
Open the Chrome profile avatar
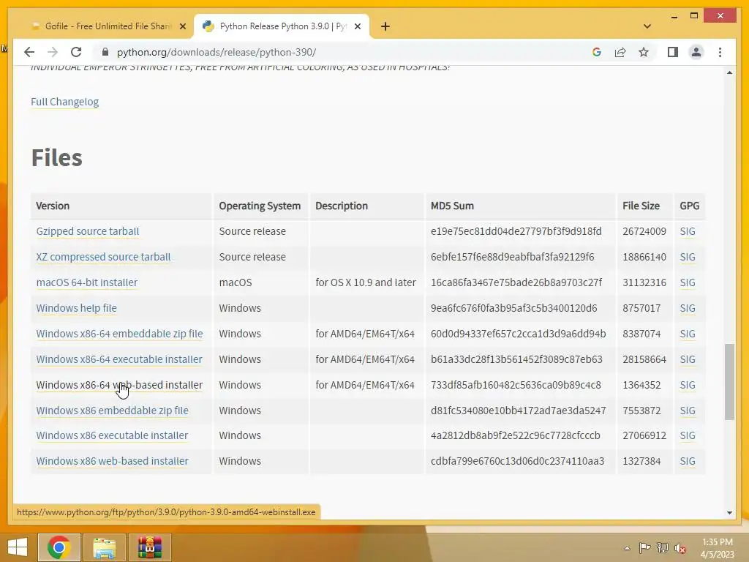[696, 52]
